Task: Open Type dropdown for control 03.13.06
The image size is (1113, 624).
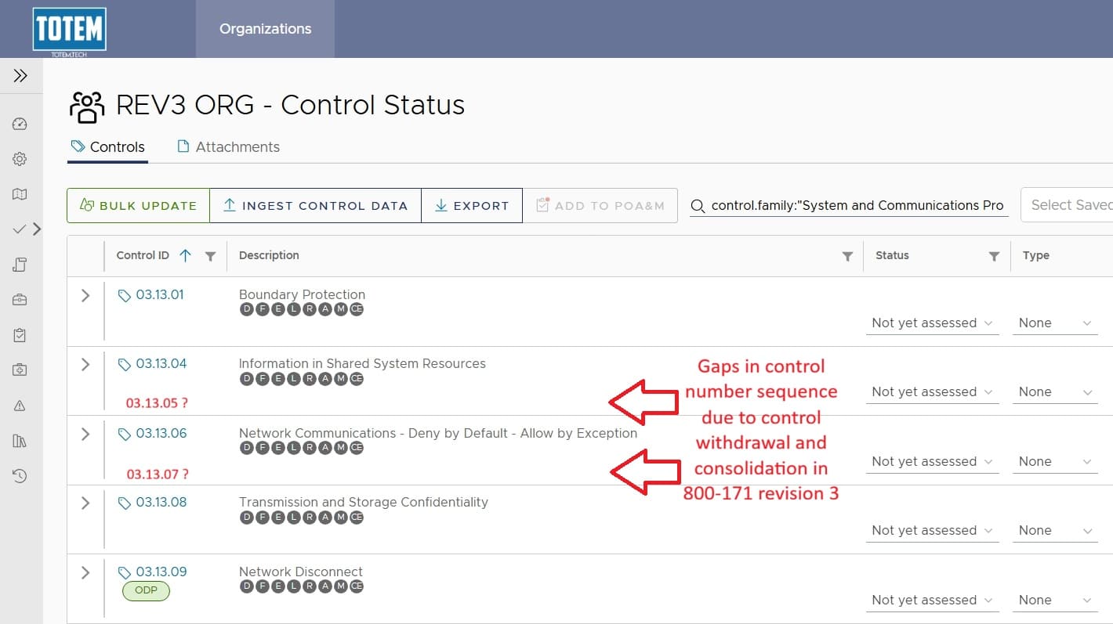Action: tap(1054, 462)
